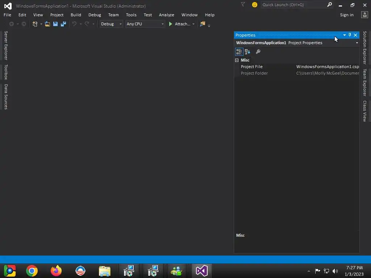This screenshot has height=278, width=371.
Task: Click the Save All icon
Action: click(63, 24)
